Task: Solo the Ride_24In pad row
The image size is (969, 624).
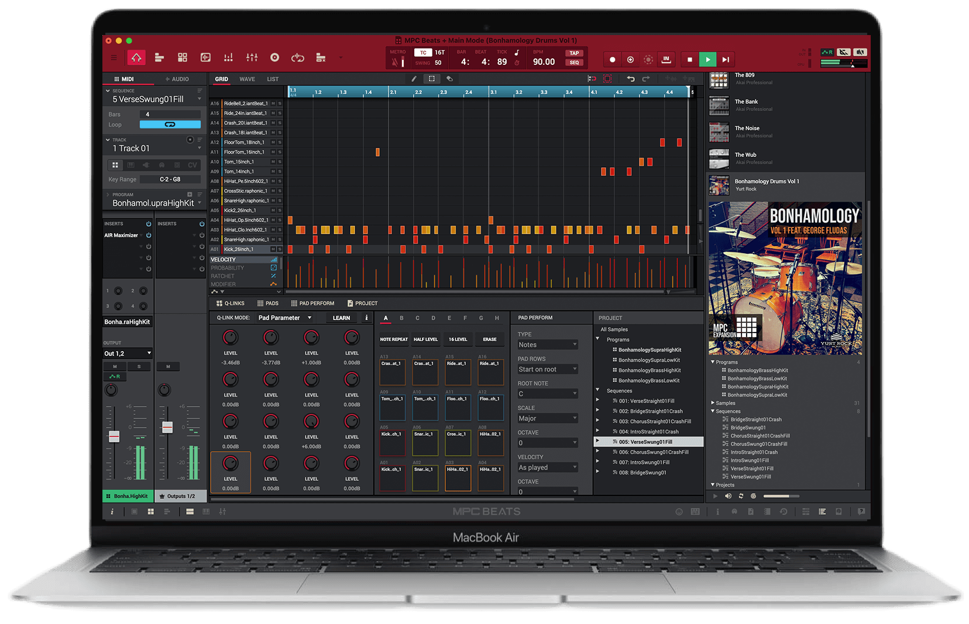Action: click(x=280, y=113)
